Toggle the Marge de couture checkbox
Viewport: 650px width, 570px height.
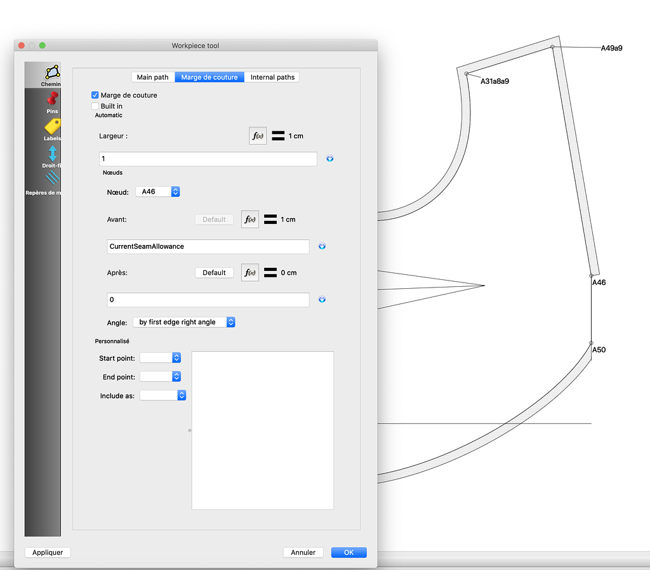pyautogui.click(x=95, y=95)
